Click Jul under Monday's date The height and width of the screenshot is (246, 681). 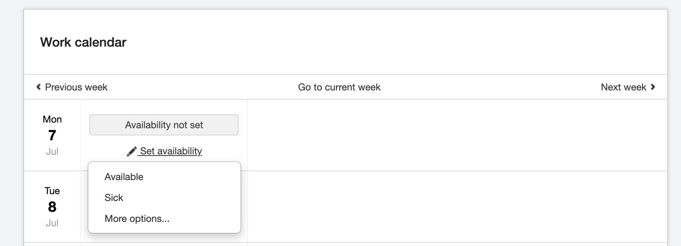point(52,152)
